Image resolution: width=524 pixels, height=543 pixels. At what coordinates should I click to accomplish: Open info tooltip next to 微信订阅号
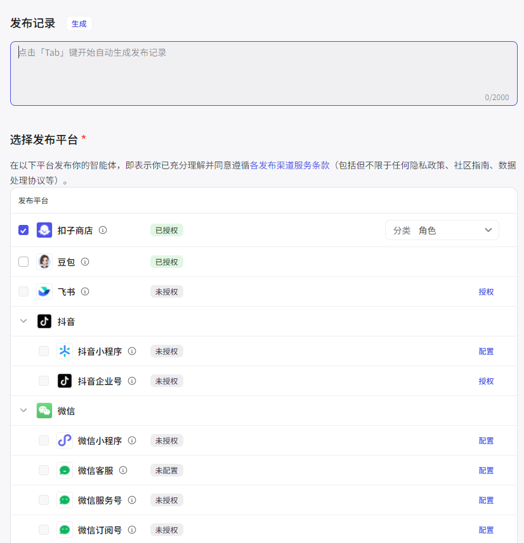tap(132, 530)
